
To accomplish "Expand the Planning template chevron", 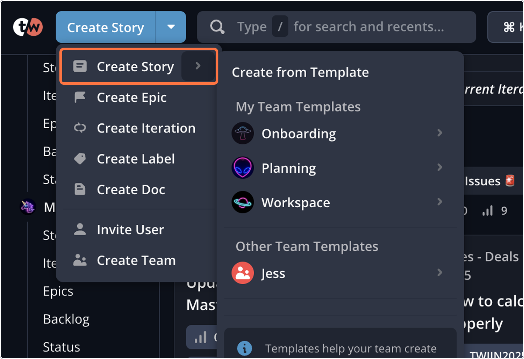I will coord(440,167).
